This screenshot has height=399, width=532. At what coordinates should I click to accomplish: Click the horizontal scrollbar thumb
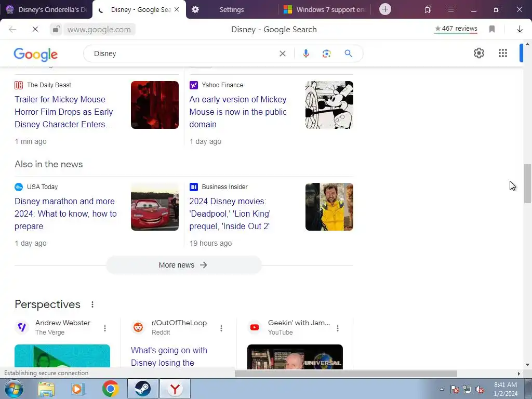point(346,374)
